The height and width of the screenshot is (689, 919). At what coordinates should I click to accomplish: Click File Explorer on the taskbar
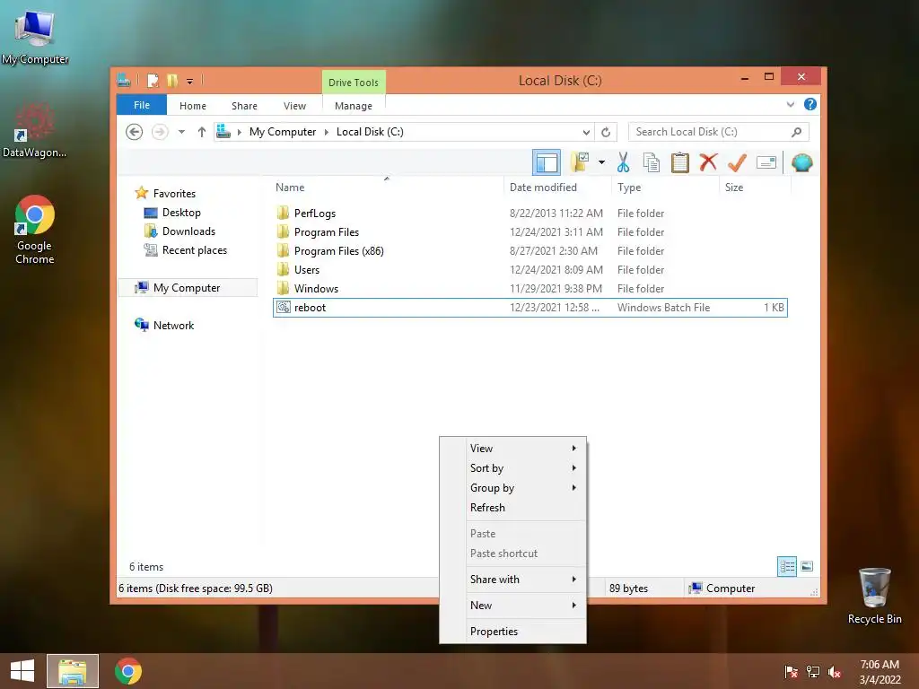point(73,671)
